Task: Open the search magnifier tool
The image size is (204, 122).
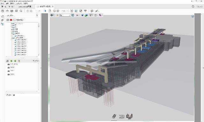Action: (21, 11)
